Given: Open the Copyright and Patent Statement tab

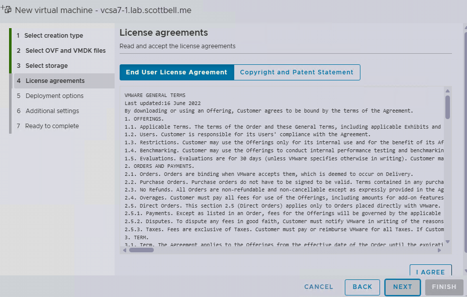Looking at the screenshot, I should coord(297,72).
